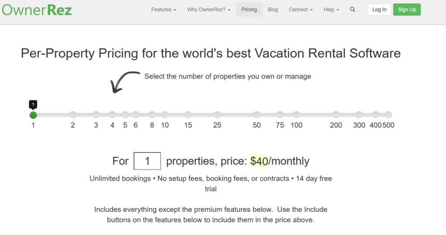Click the number of properties input field
Image resolution: width=446 pixels, height=235 pixels.
click(147, 161)
